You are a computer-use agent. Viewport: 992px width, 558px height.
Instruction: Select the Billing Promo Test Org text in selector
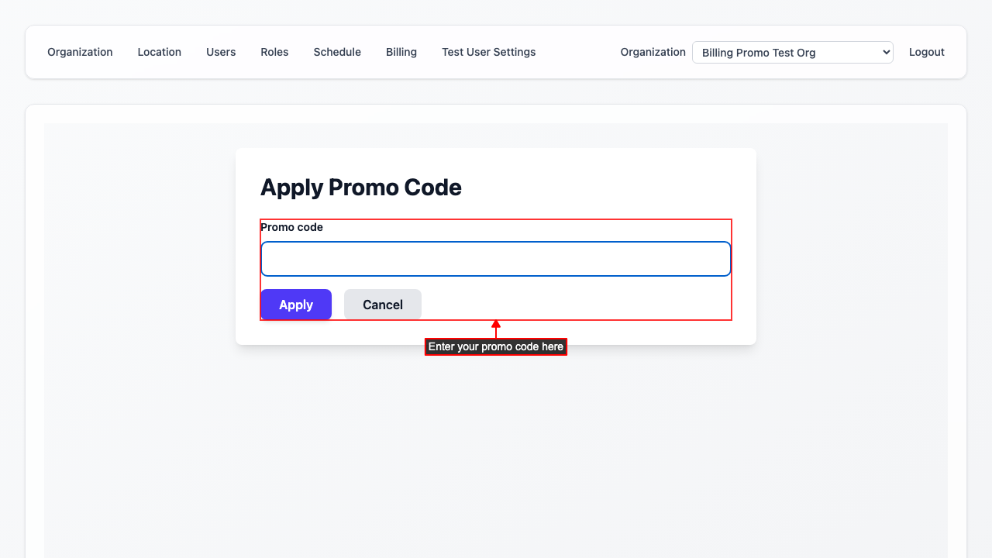pyautogui.click(x=759, y=53)
